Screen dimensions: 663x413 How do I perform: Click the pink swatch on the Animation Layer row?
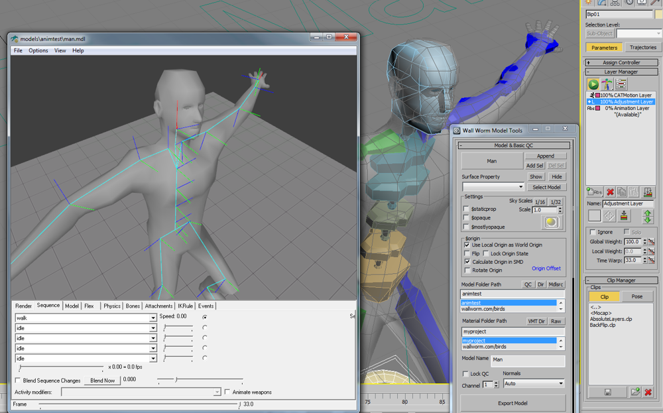598,108
